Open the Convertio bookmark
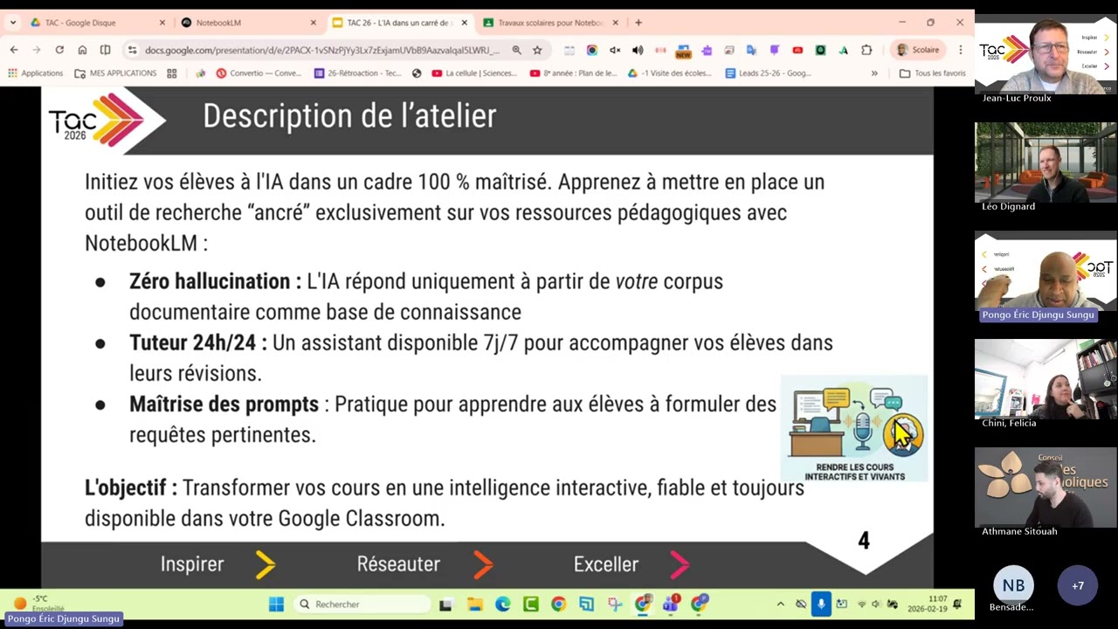1118x629 pixels. coord(259,73)
